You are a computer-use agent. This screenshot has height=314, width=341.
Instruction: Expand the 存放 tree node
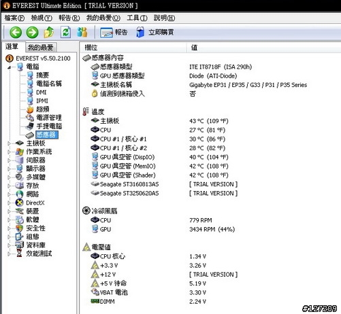(x=9, y=186)
